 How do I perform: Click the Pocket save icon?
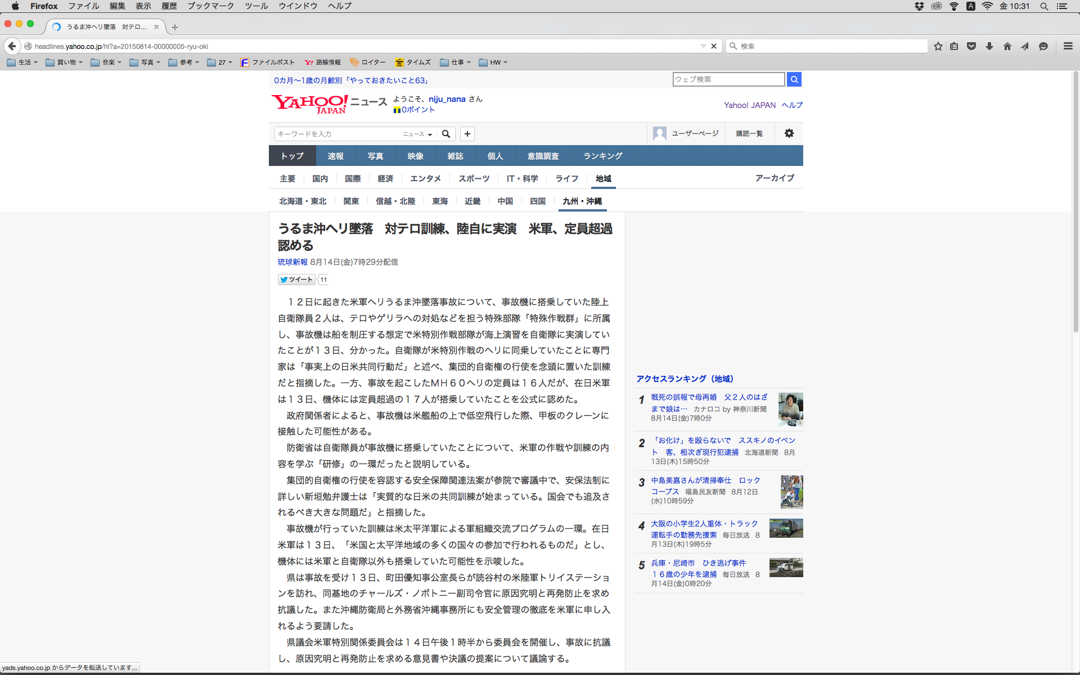[x=971, y=46]
